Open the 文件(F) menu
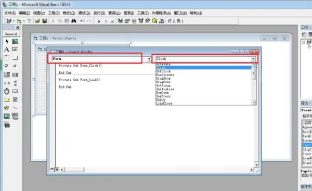Screen dimensions: 312x191 [x=10, y=13]
